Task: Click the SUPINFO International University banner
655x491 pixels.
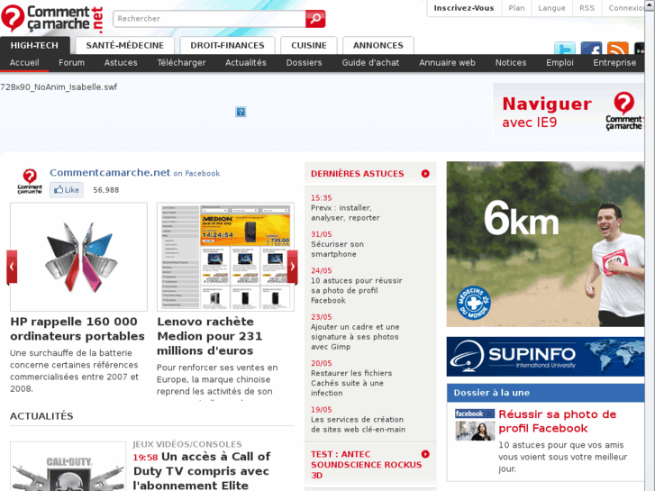Action: tap(545, 357)
